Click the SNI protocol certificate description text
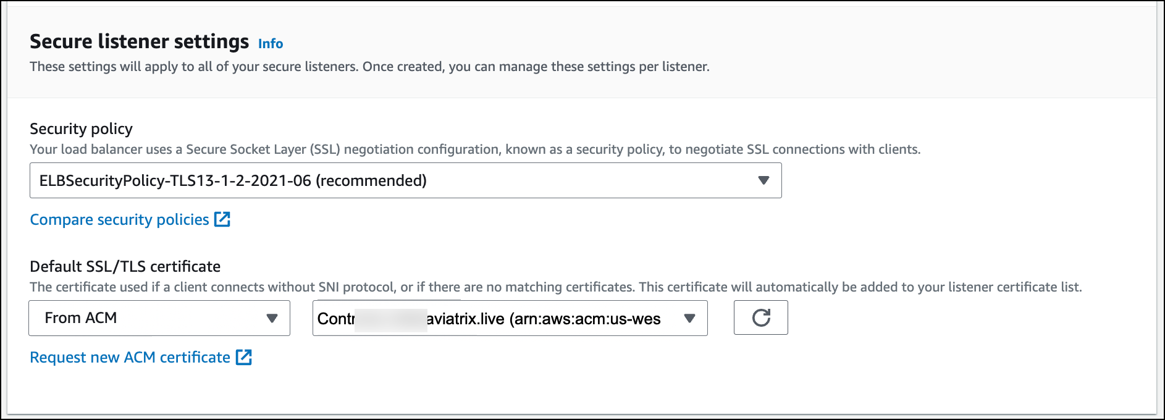This screenshot has height=420, width=1165. (555, 287)
